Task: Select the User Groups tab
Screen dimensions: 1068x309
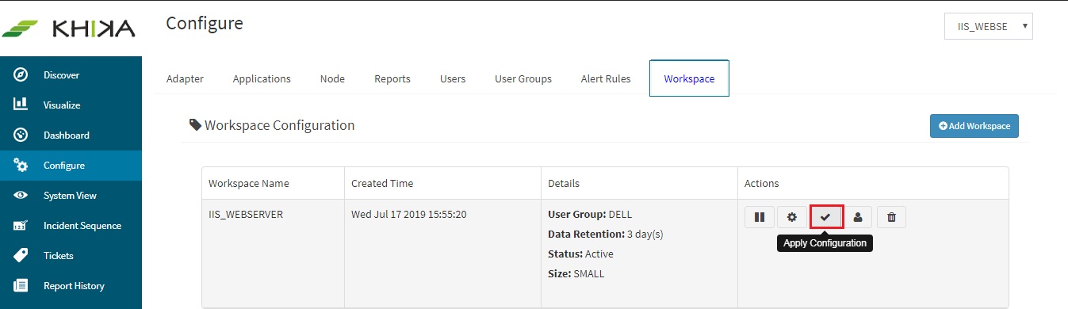Action: 523,78
